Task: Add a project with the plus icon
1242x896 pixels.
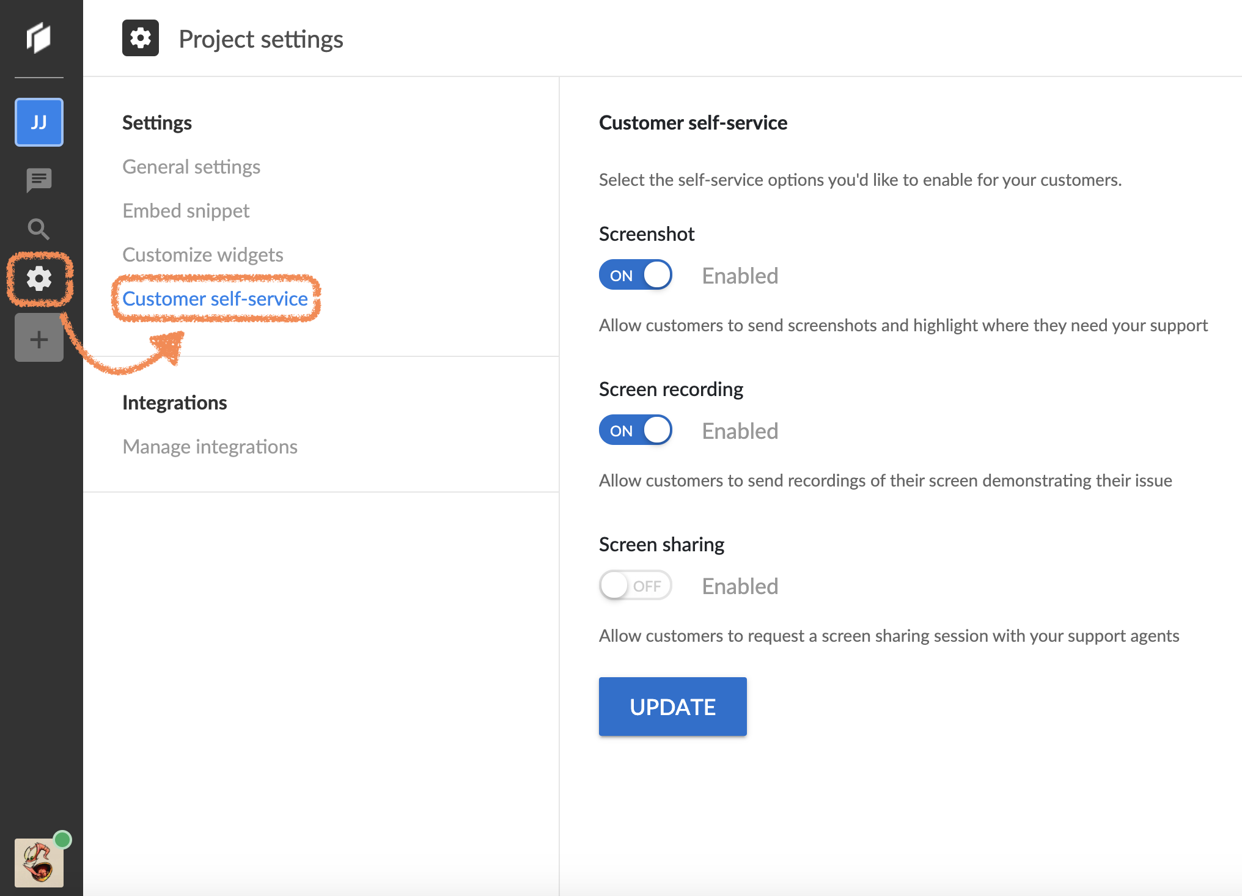Action: [39, 338]
